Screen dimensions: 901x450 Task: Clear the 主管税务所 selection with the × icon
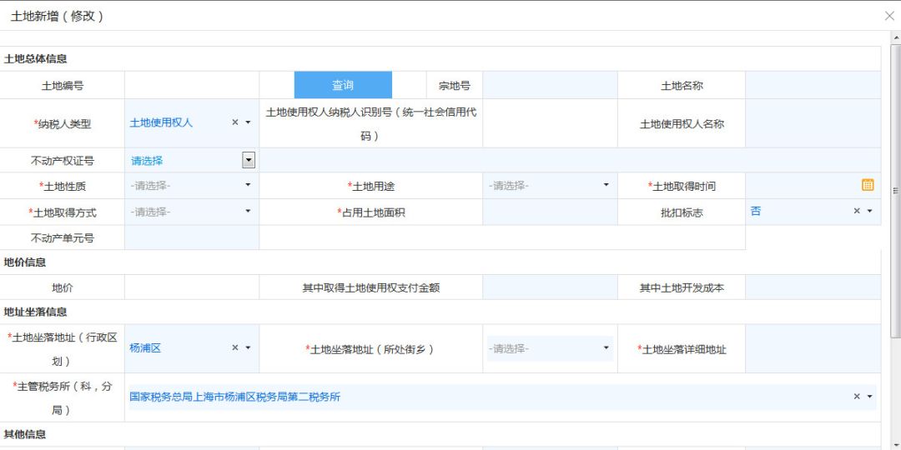point(857,397)
